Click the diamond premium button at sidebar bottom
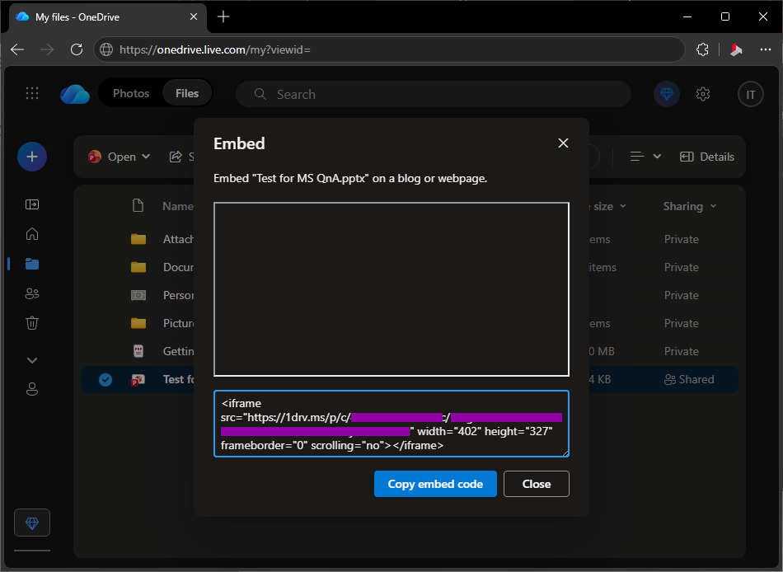Screen dimensions: 783x572 32,523
